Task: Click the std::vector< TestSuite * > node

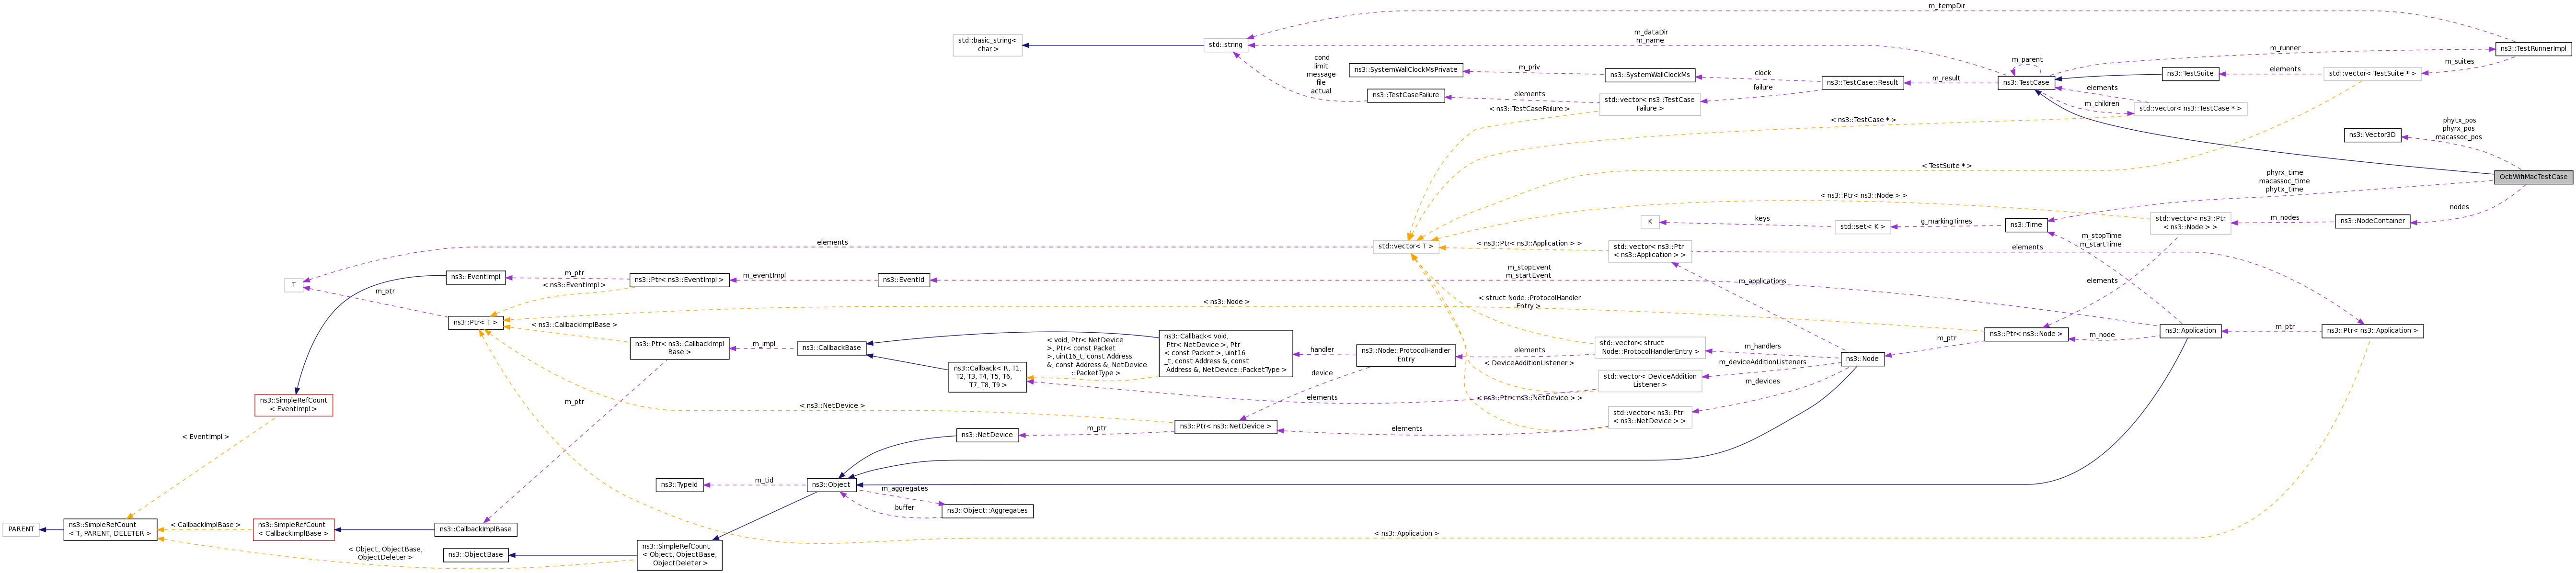Action: tap(2372, 74)
